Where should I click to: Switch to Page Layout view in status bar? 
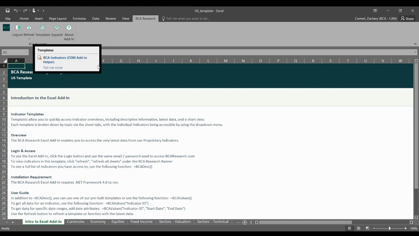[x=358, y=228]
